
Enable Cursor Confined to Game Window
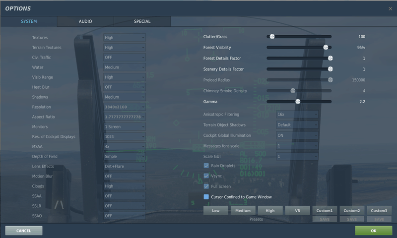pyautogui.click(x=206, y=197)
